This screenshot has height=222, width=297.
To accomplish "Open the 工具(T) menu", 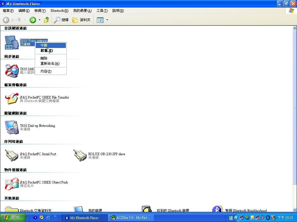I will pos(102,11).
